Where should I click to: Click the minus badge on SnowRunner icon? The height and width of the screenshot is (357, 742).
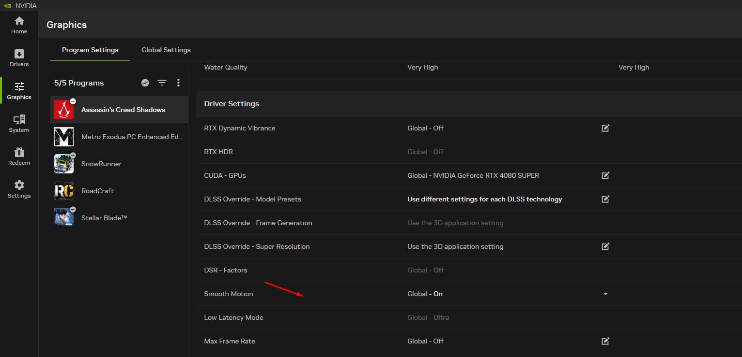click(x=73, y=155)
